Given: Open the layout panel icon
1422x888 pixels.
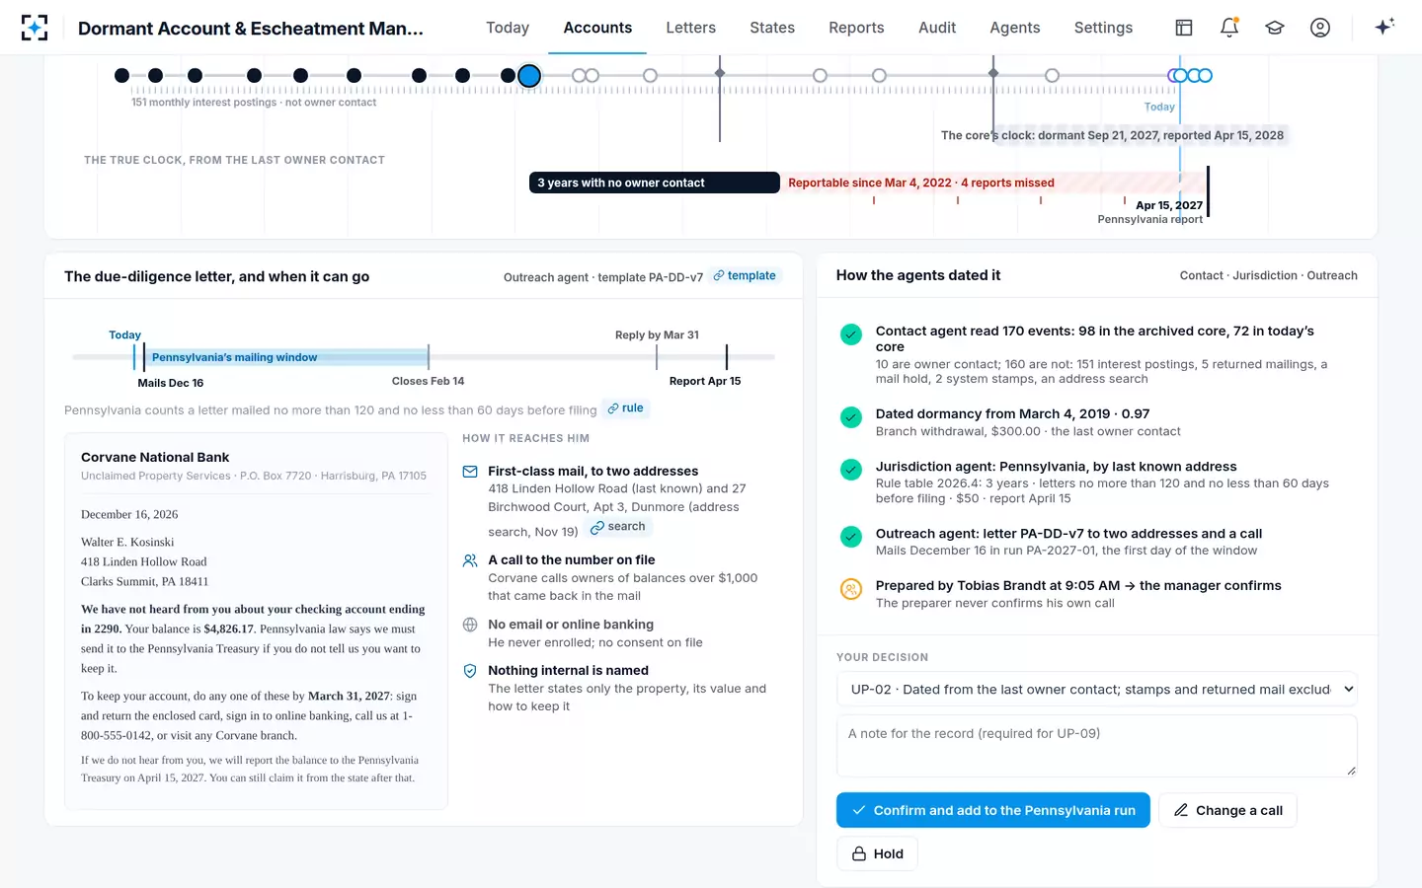Looking at the screenshot, I should click(1184, 28).
